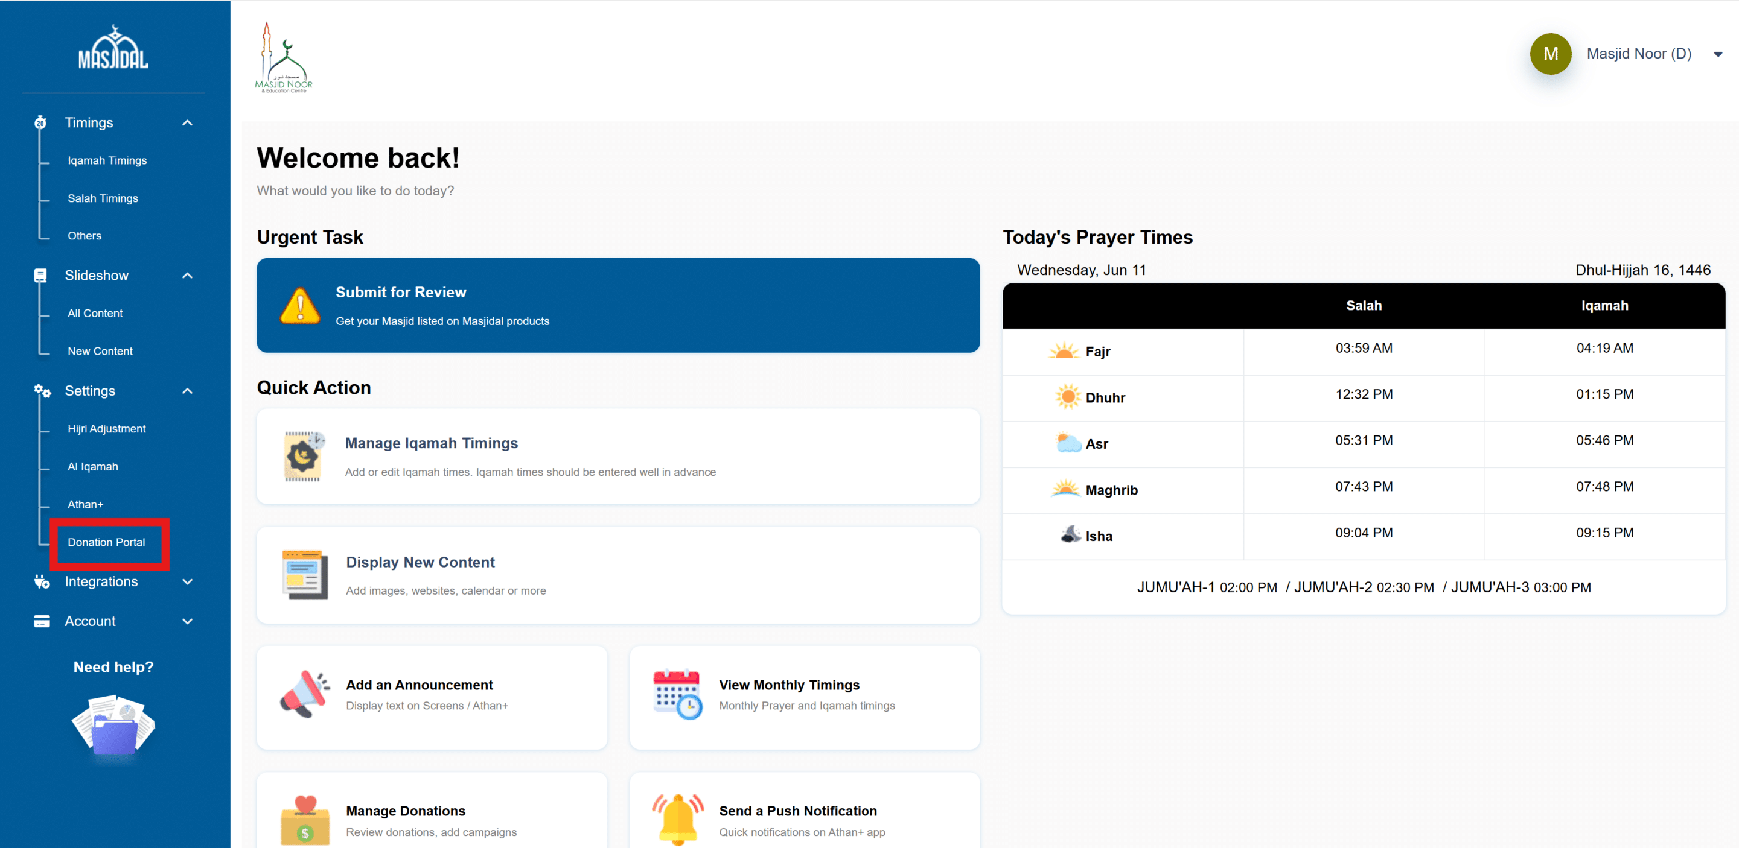The width and height of the screenshot is (1739, 848).
Task: Click the ringing bell notification icon
Action: point(677,819)
